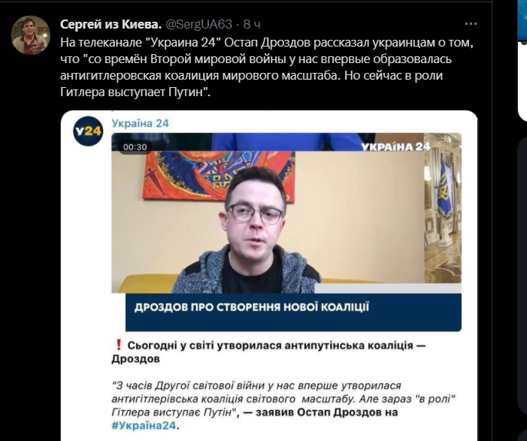527x441 pixels.
Task: Click the bold headline about антипутінська коаліція
Action: (x=268, y=352)
